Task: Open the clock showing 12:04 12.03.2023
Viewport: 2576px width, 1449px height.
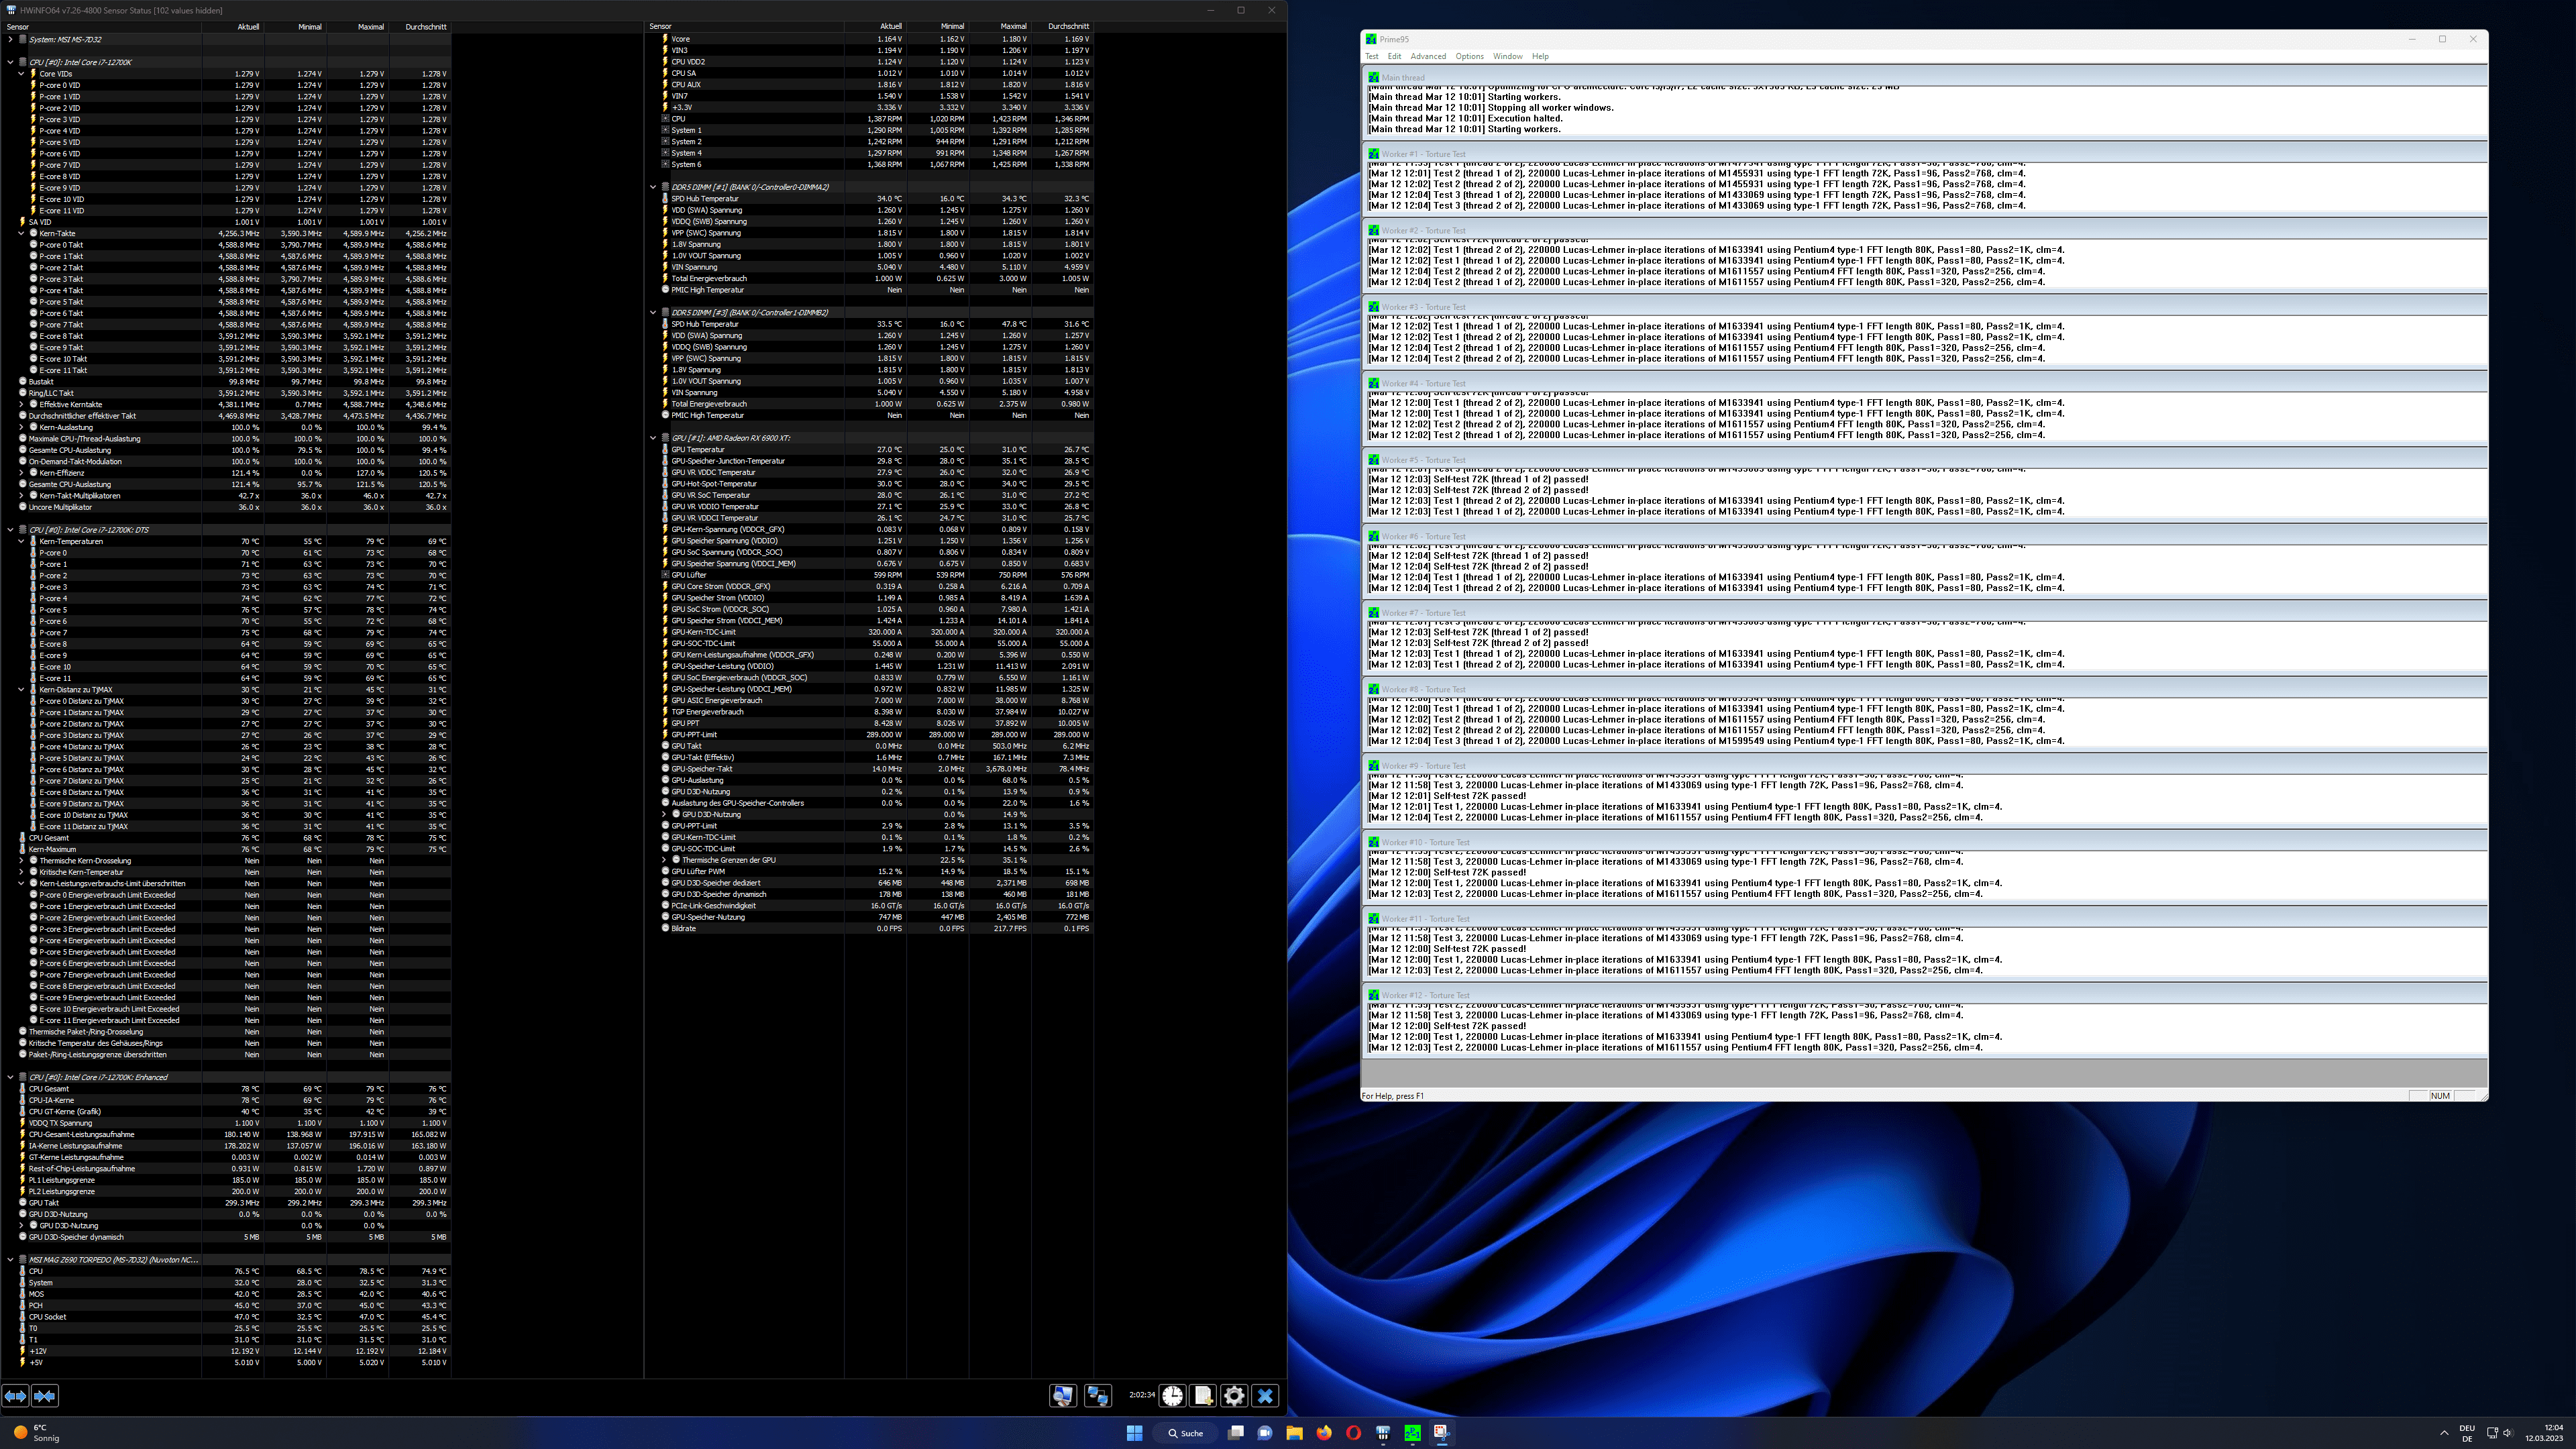Action: click(2545, 1433)
